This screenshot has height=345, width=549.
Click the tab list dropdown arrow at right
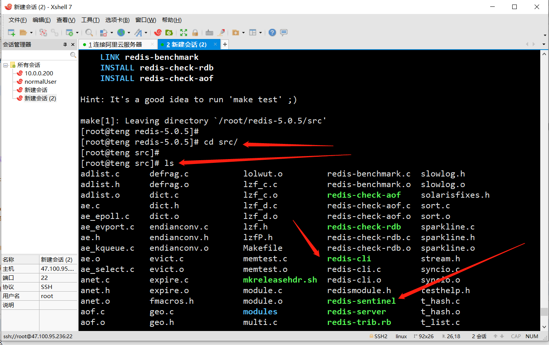click(544, 45)
